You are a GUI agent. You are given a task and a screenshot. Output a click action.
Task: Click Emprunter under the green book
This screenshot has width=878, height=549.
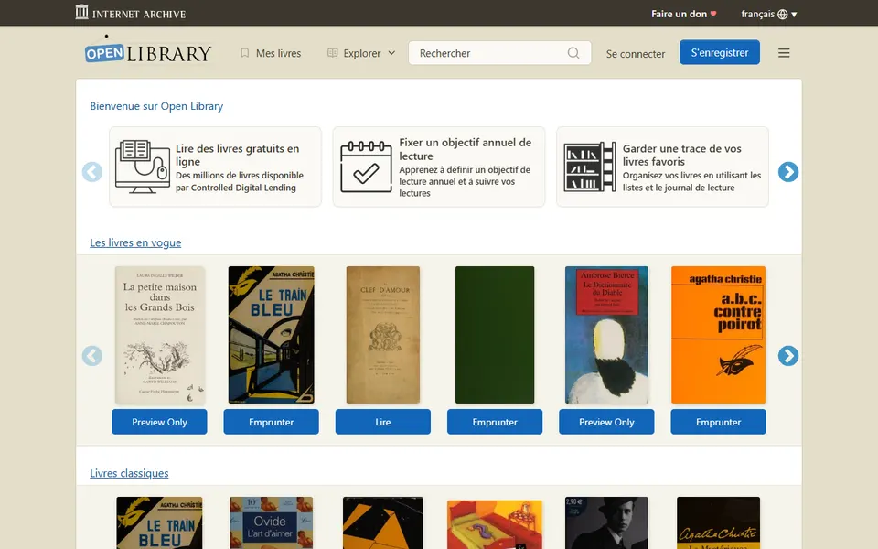(x=495, y=422)
